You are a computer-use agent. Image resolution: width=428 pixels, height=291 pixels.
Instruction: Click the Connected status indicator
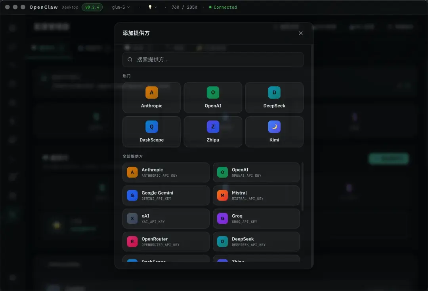pyautogui.click(x=223, y=8)
